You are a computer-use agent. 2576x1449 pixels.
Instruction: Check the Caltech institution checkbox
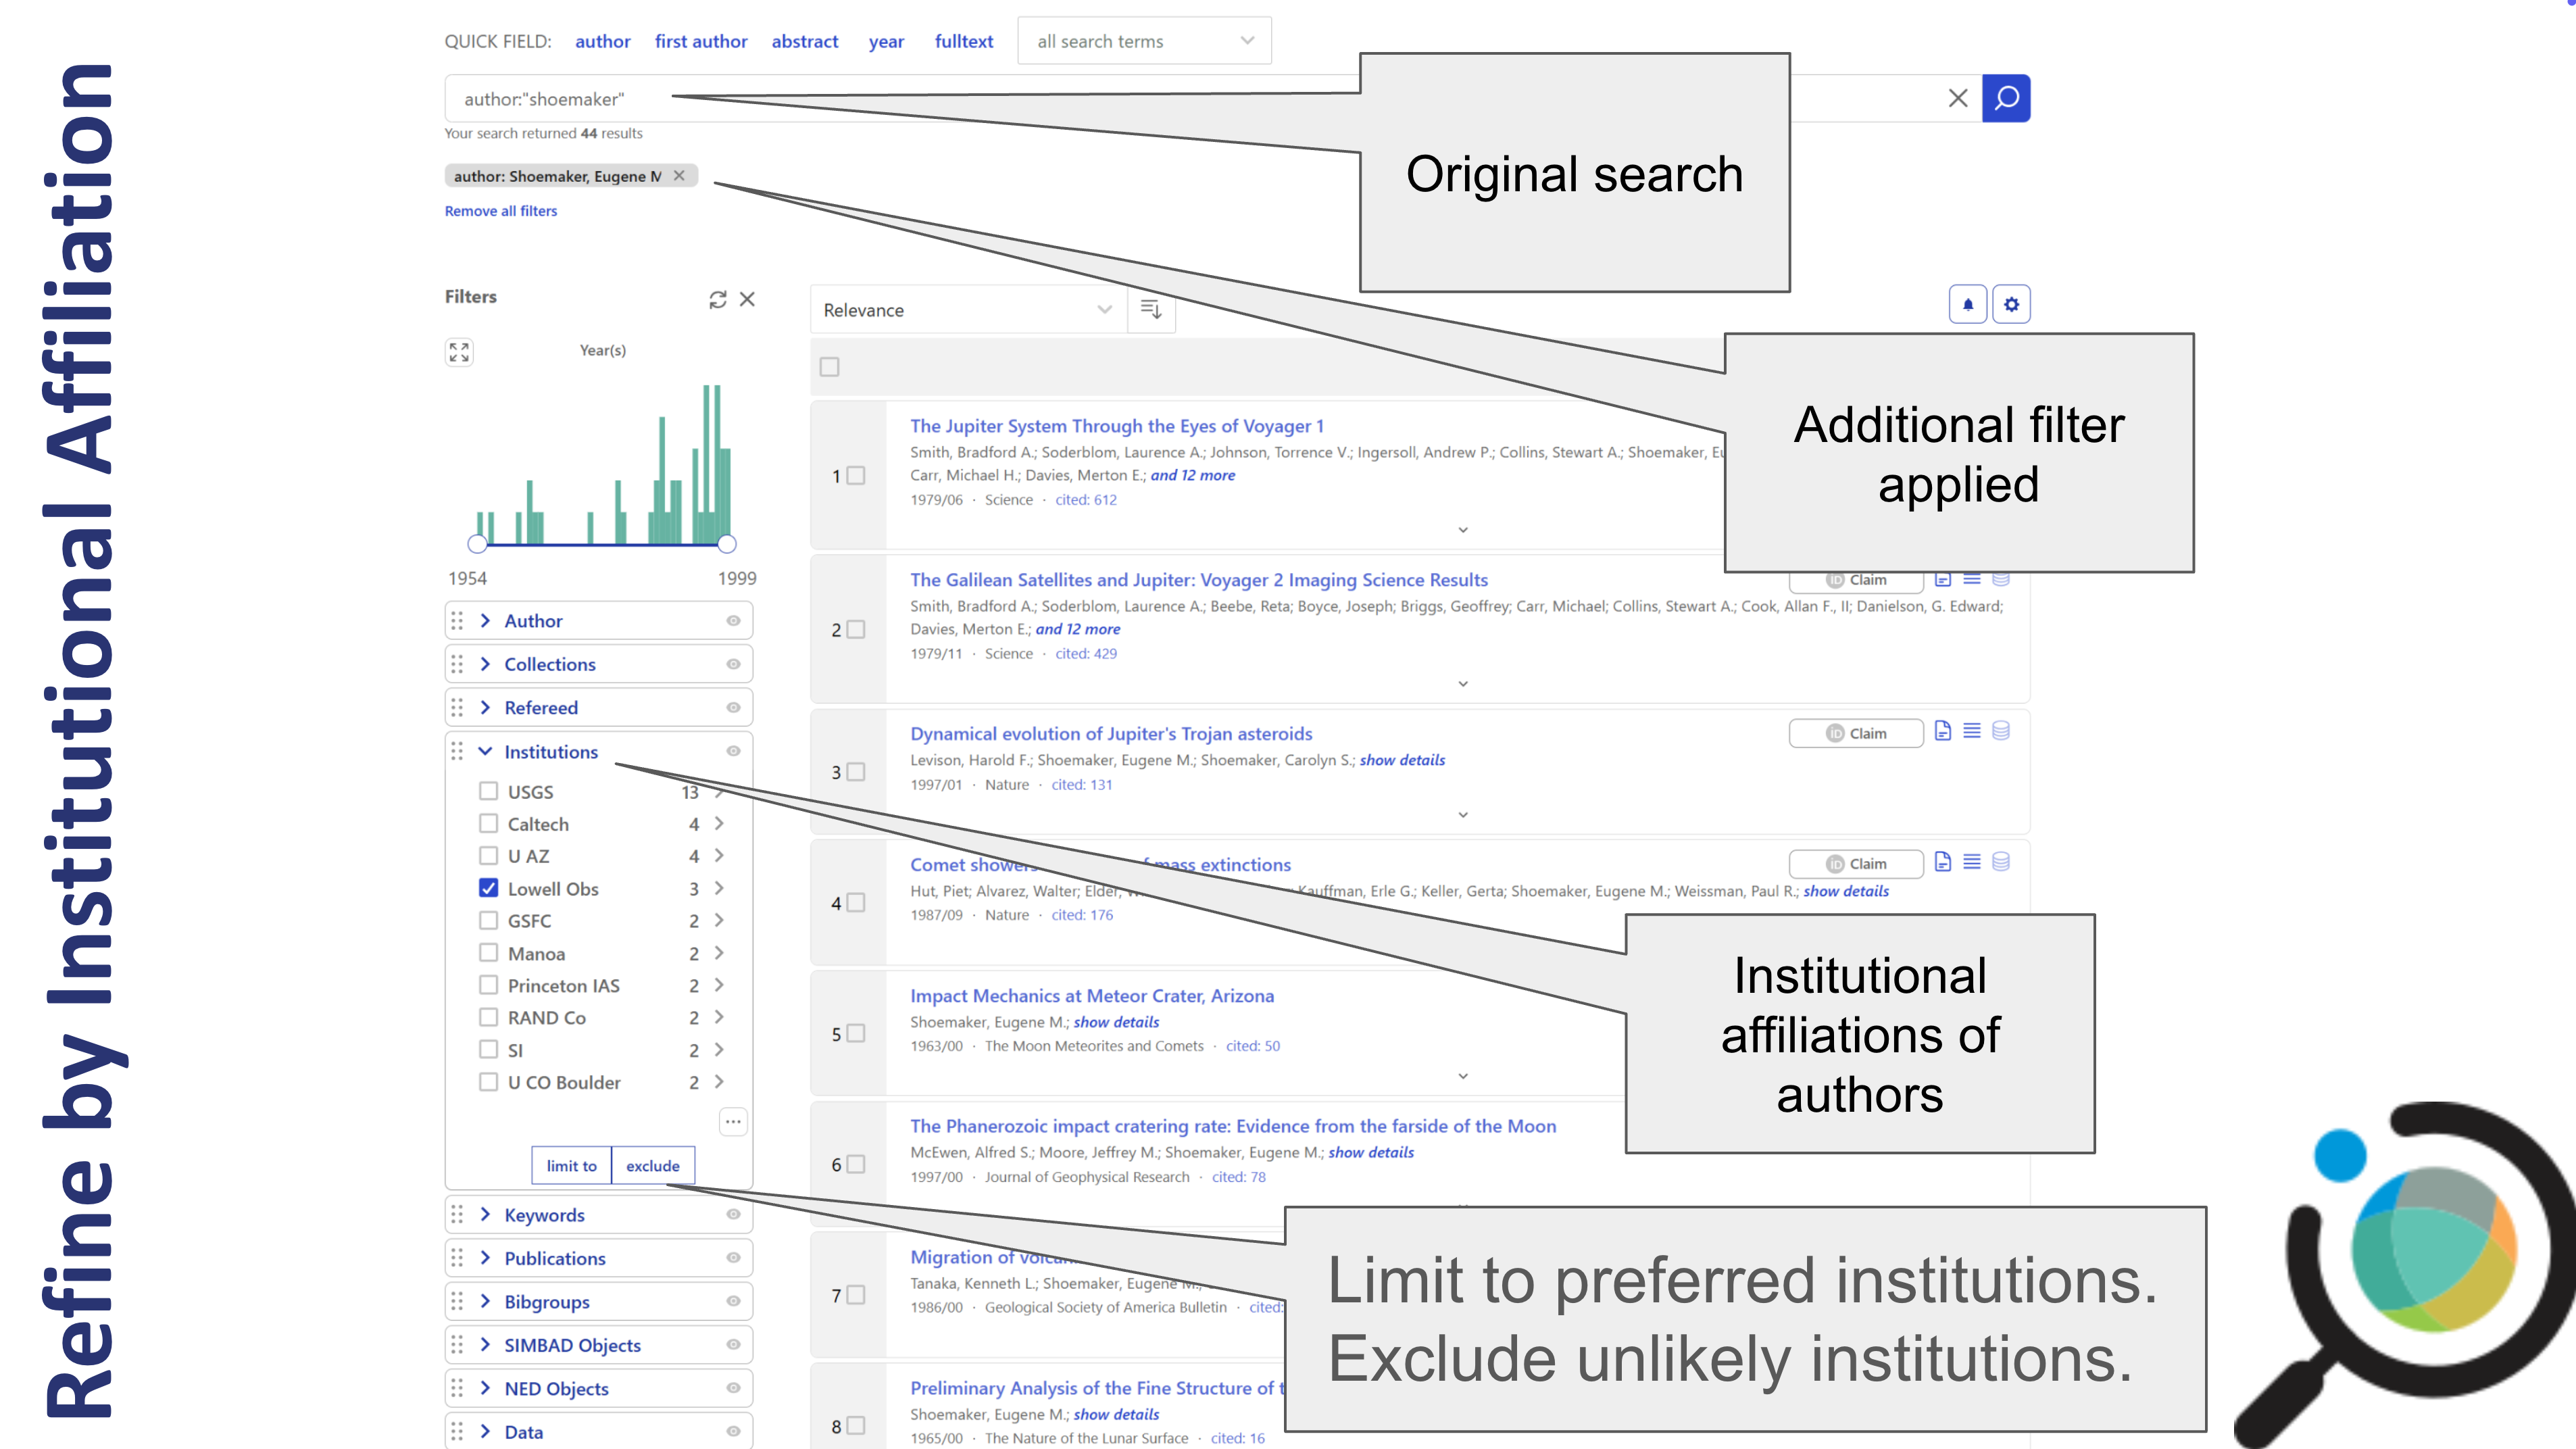click(x=488, y=823)
